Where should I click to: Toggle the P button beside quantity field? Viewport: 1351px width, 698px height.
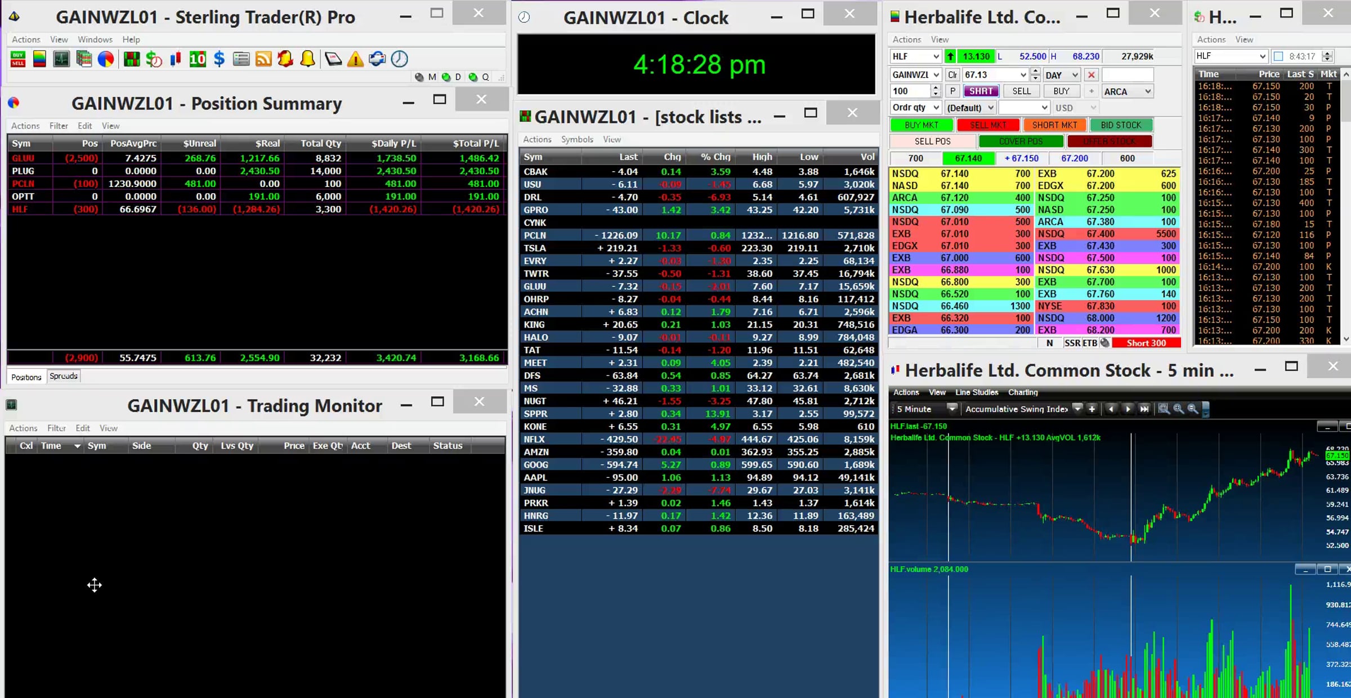point(952,91)
